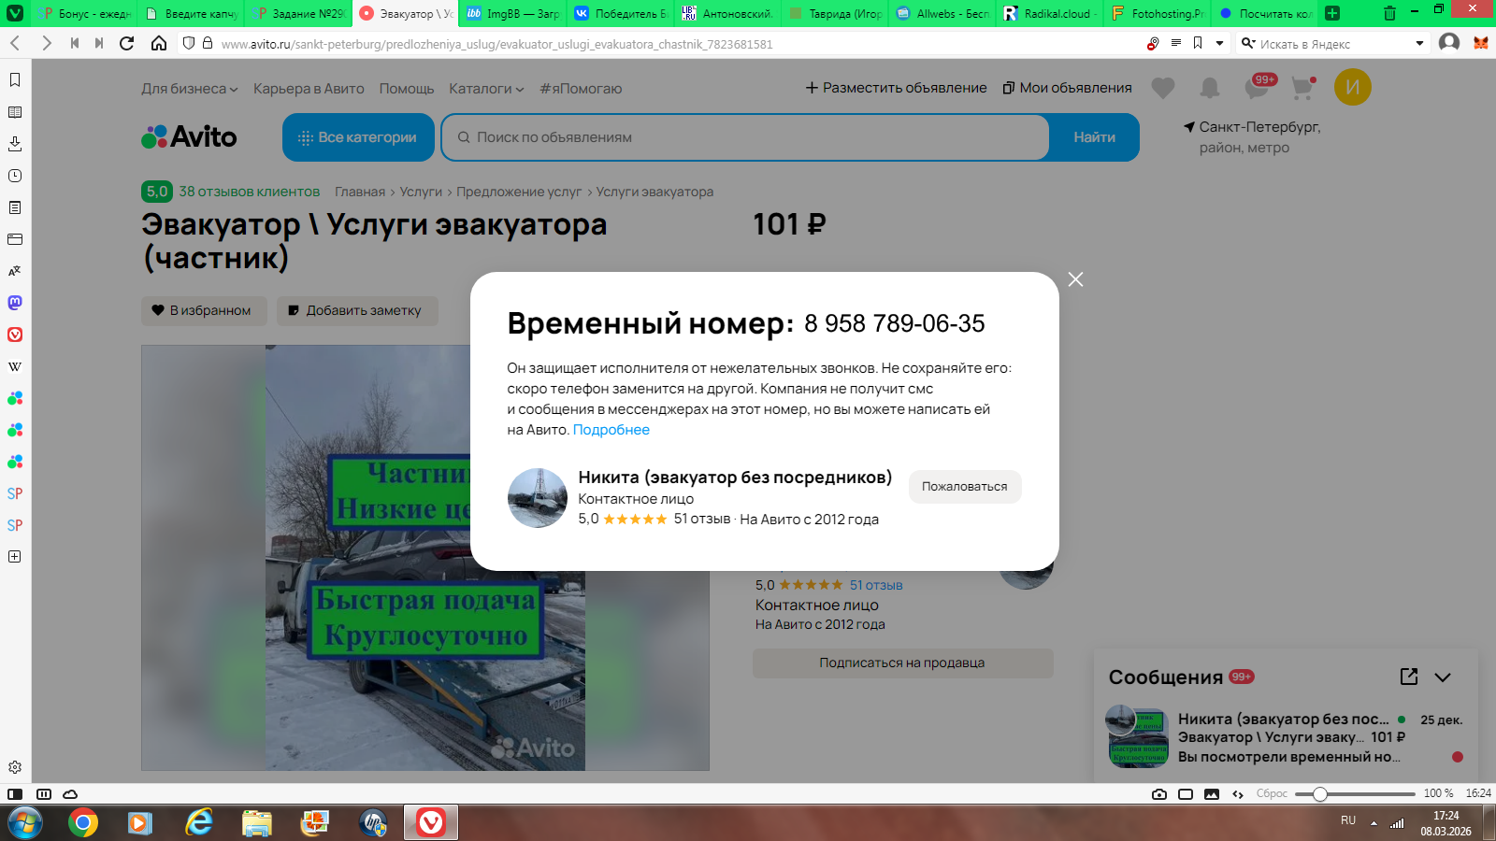Open the bookmark dropdown arrow in the address bar

click(1219, 43)
